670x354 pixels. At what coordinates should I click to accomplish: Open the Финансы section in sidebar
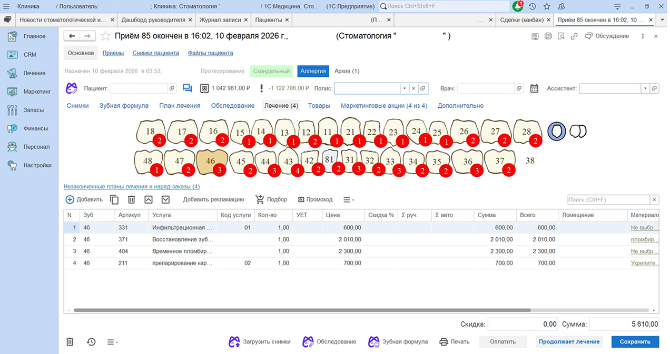(x=35, y=128)
